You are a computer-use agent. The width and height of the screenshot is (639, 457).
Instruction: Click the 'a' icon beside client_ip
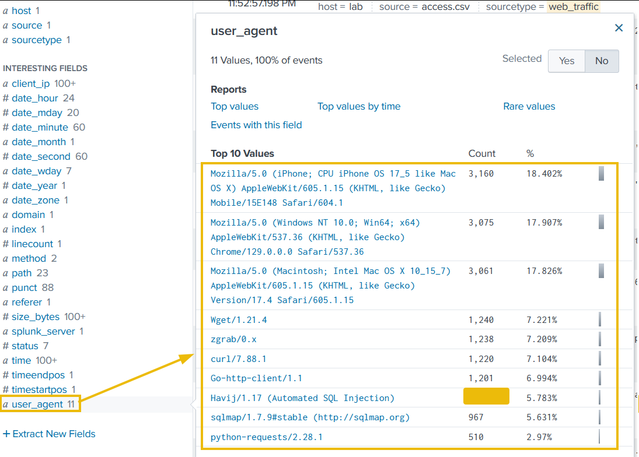coord(6,83)
